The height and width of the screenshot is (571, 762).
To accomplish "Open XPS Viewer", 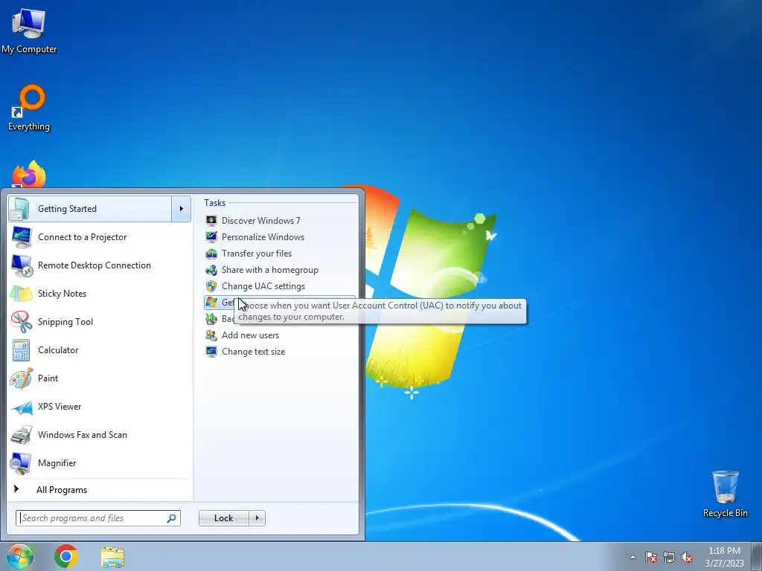I will point(100,407).
